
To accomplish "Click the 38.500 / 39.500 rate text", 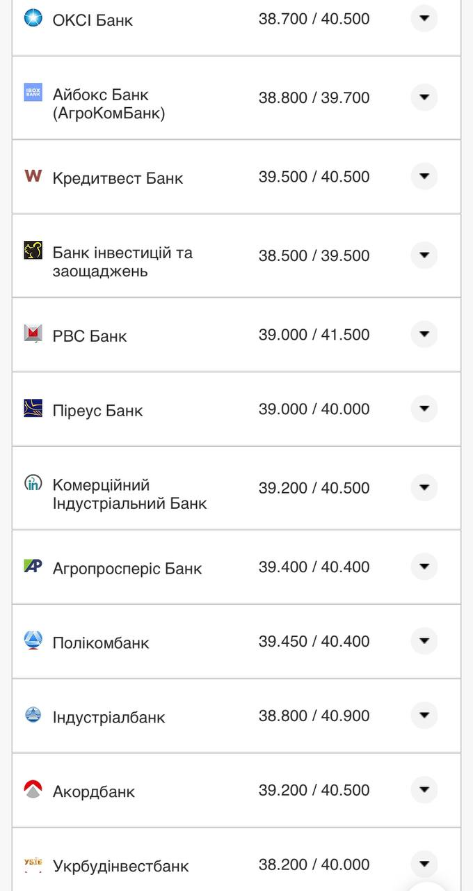I will coord(314,255).
